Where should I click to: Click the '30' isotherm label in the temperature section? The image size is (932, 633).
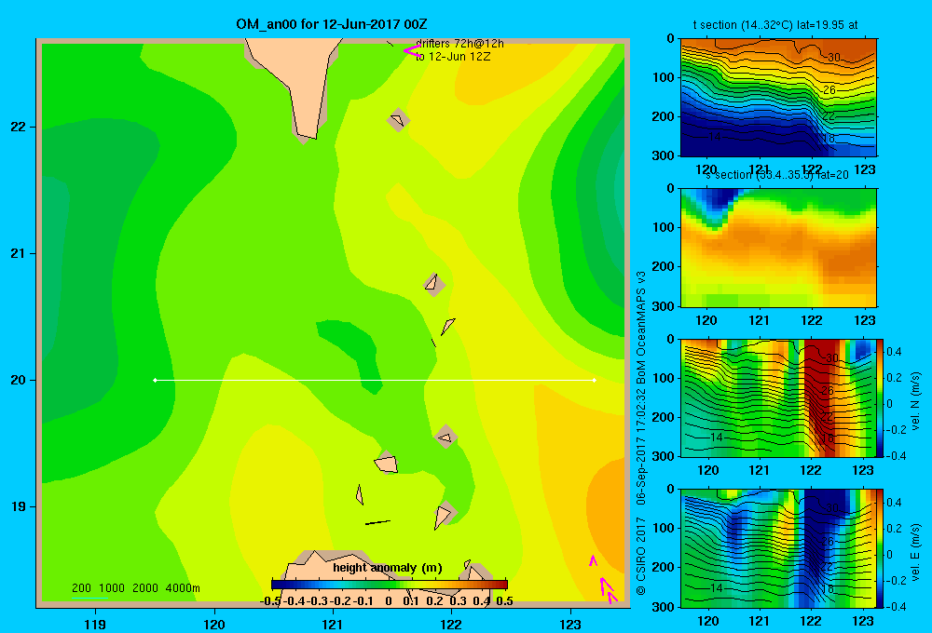(x=834, y=58)
